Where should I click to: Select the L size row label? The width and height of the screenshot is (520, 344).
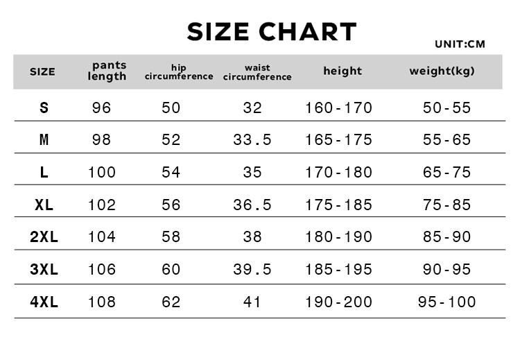click(x=44, y=172)
